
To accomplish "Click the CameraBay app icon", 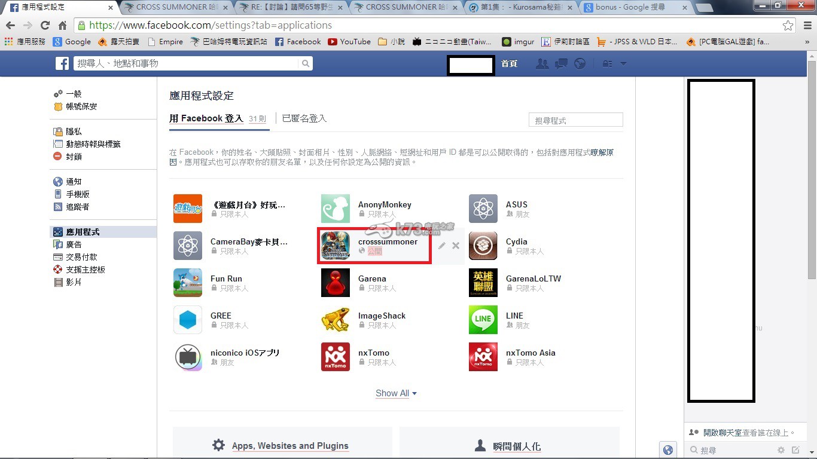I will pyautogui.click(x=187, y=246).
